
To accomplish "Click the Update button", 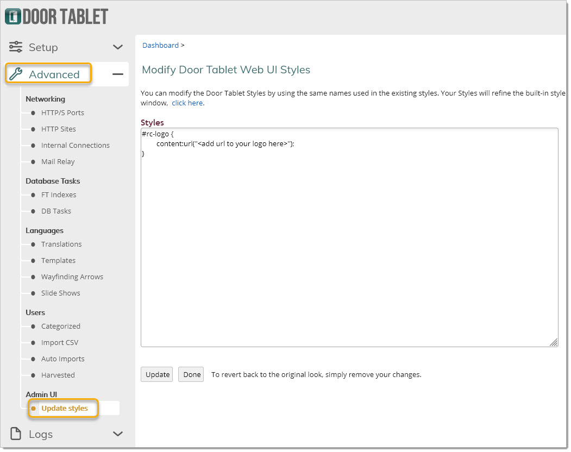I will [157, 374].
